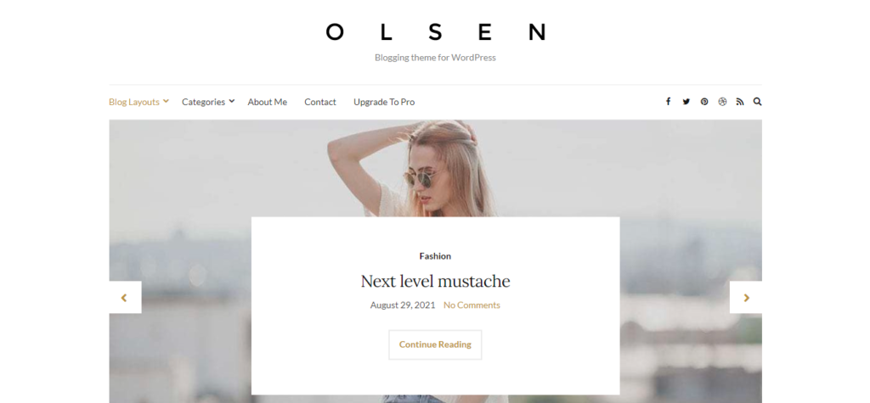The height and width of the screenshot is (403, 870).
Task: Open the Next level mustache post title
Action: (435, 281)
